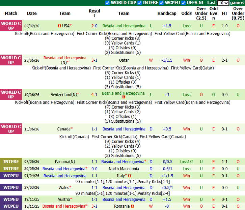Select the WORLD CUP label on 02/07/26 row
The height and width of the screenshot is (210, 245).
(11, 26)
